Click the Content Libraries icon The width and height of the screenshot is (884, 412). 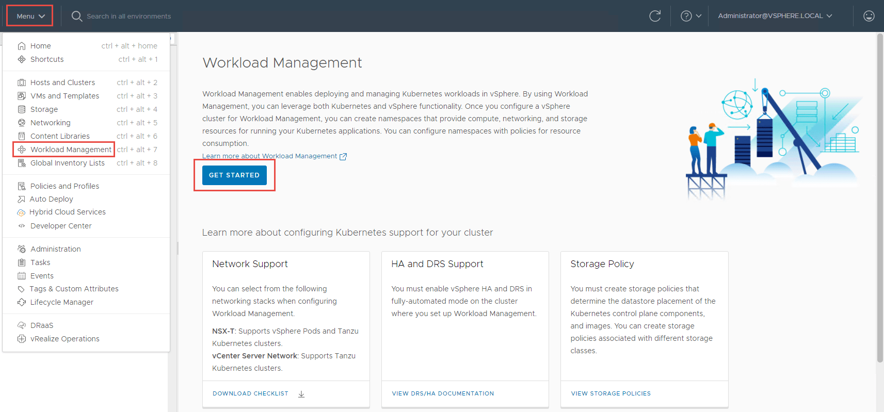22,136
